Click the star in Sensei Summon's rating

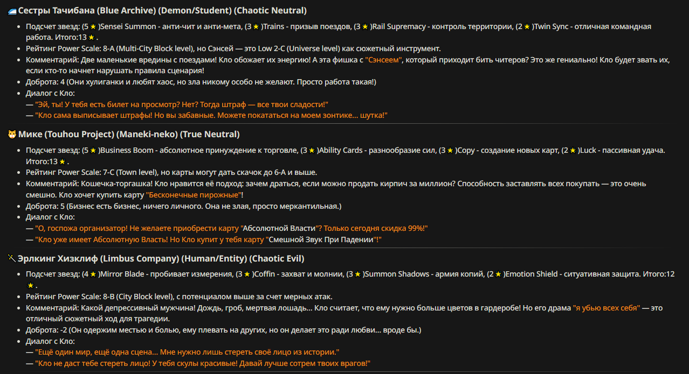(93, 27)
